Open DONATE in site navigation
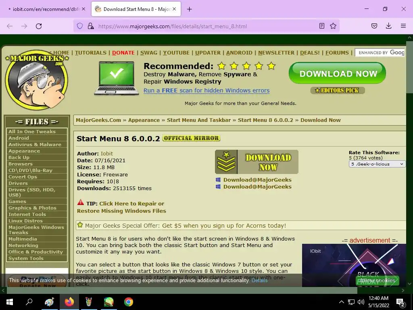 (123, 52)
